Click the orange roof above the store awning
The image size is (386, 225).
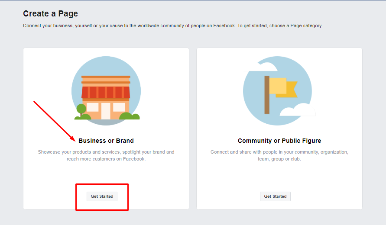[x=106, y=80]
